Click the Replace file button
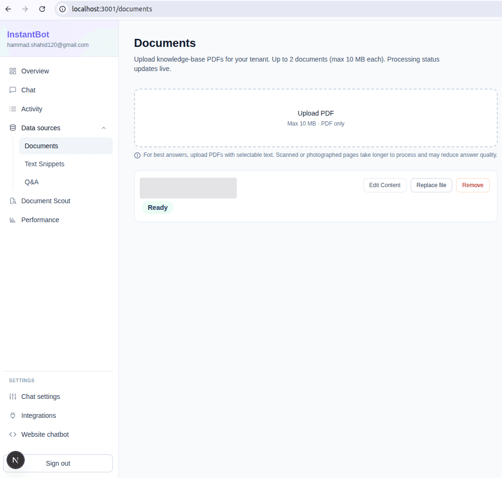This screenshot has width=502, height=478. pyautogui.click(x=431, y=185)
